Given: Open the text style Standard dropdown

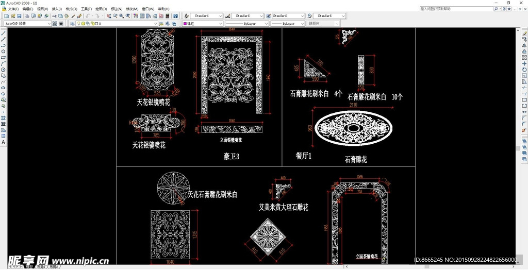Looking at the screenshot, I should click(206, 16).
